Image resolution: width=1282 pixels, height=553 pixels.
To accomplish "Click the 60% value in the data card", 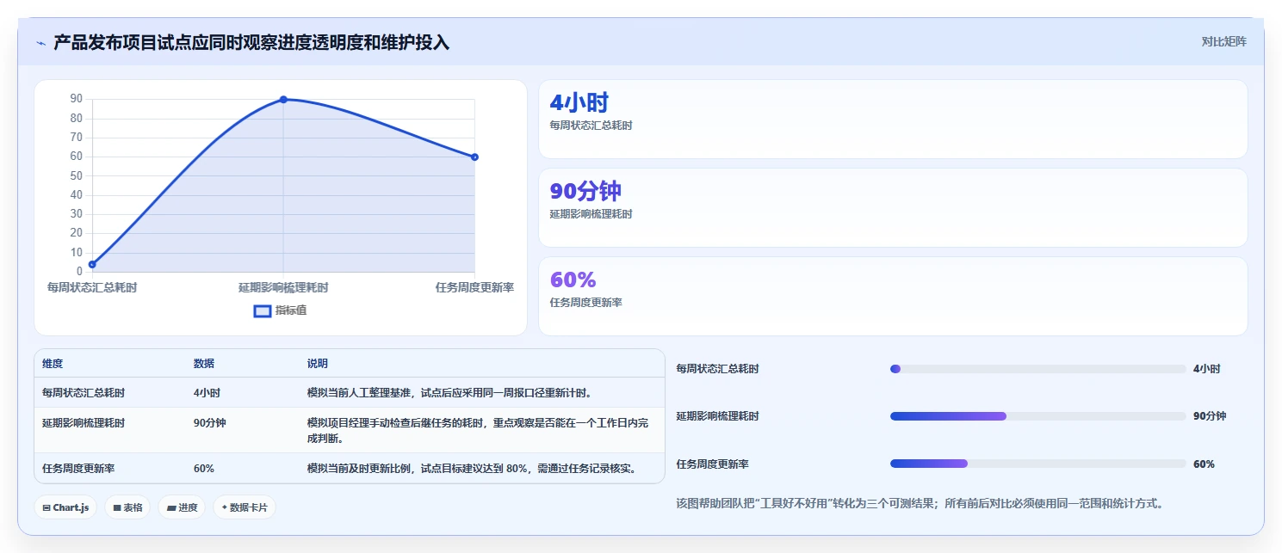I will pos(573,280).
